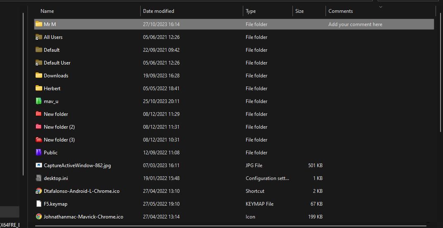Click the Comments column header
Image resolution: width=443 pixels, height=228 pixels.
(340, 11)
